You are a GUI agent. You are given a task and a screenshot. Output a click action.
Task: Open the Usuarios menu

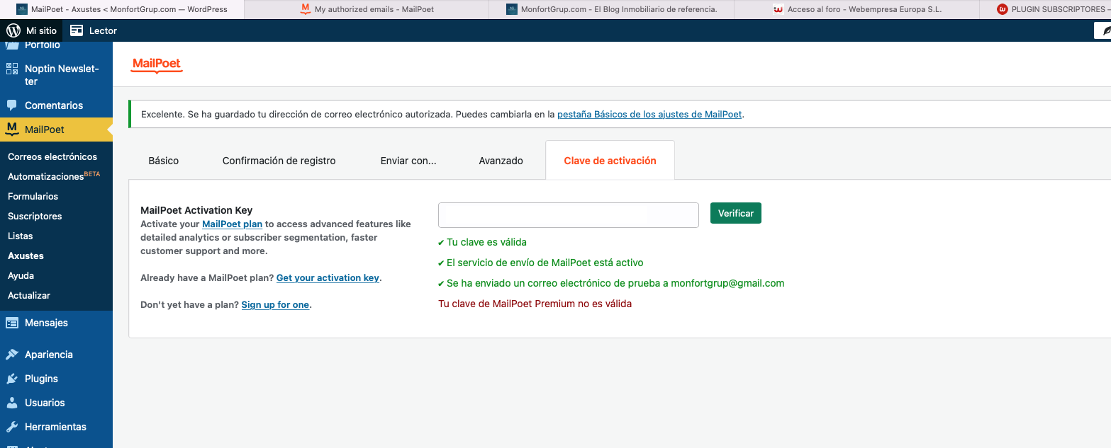tap(56, 403)
